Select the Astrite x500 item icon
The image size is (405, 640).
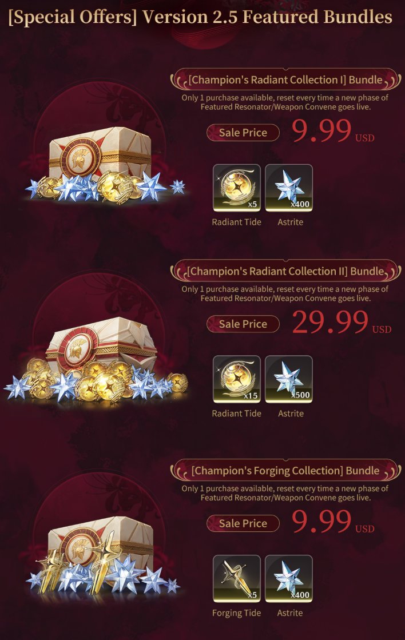coord(289,379)
